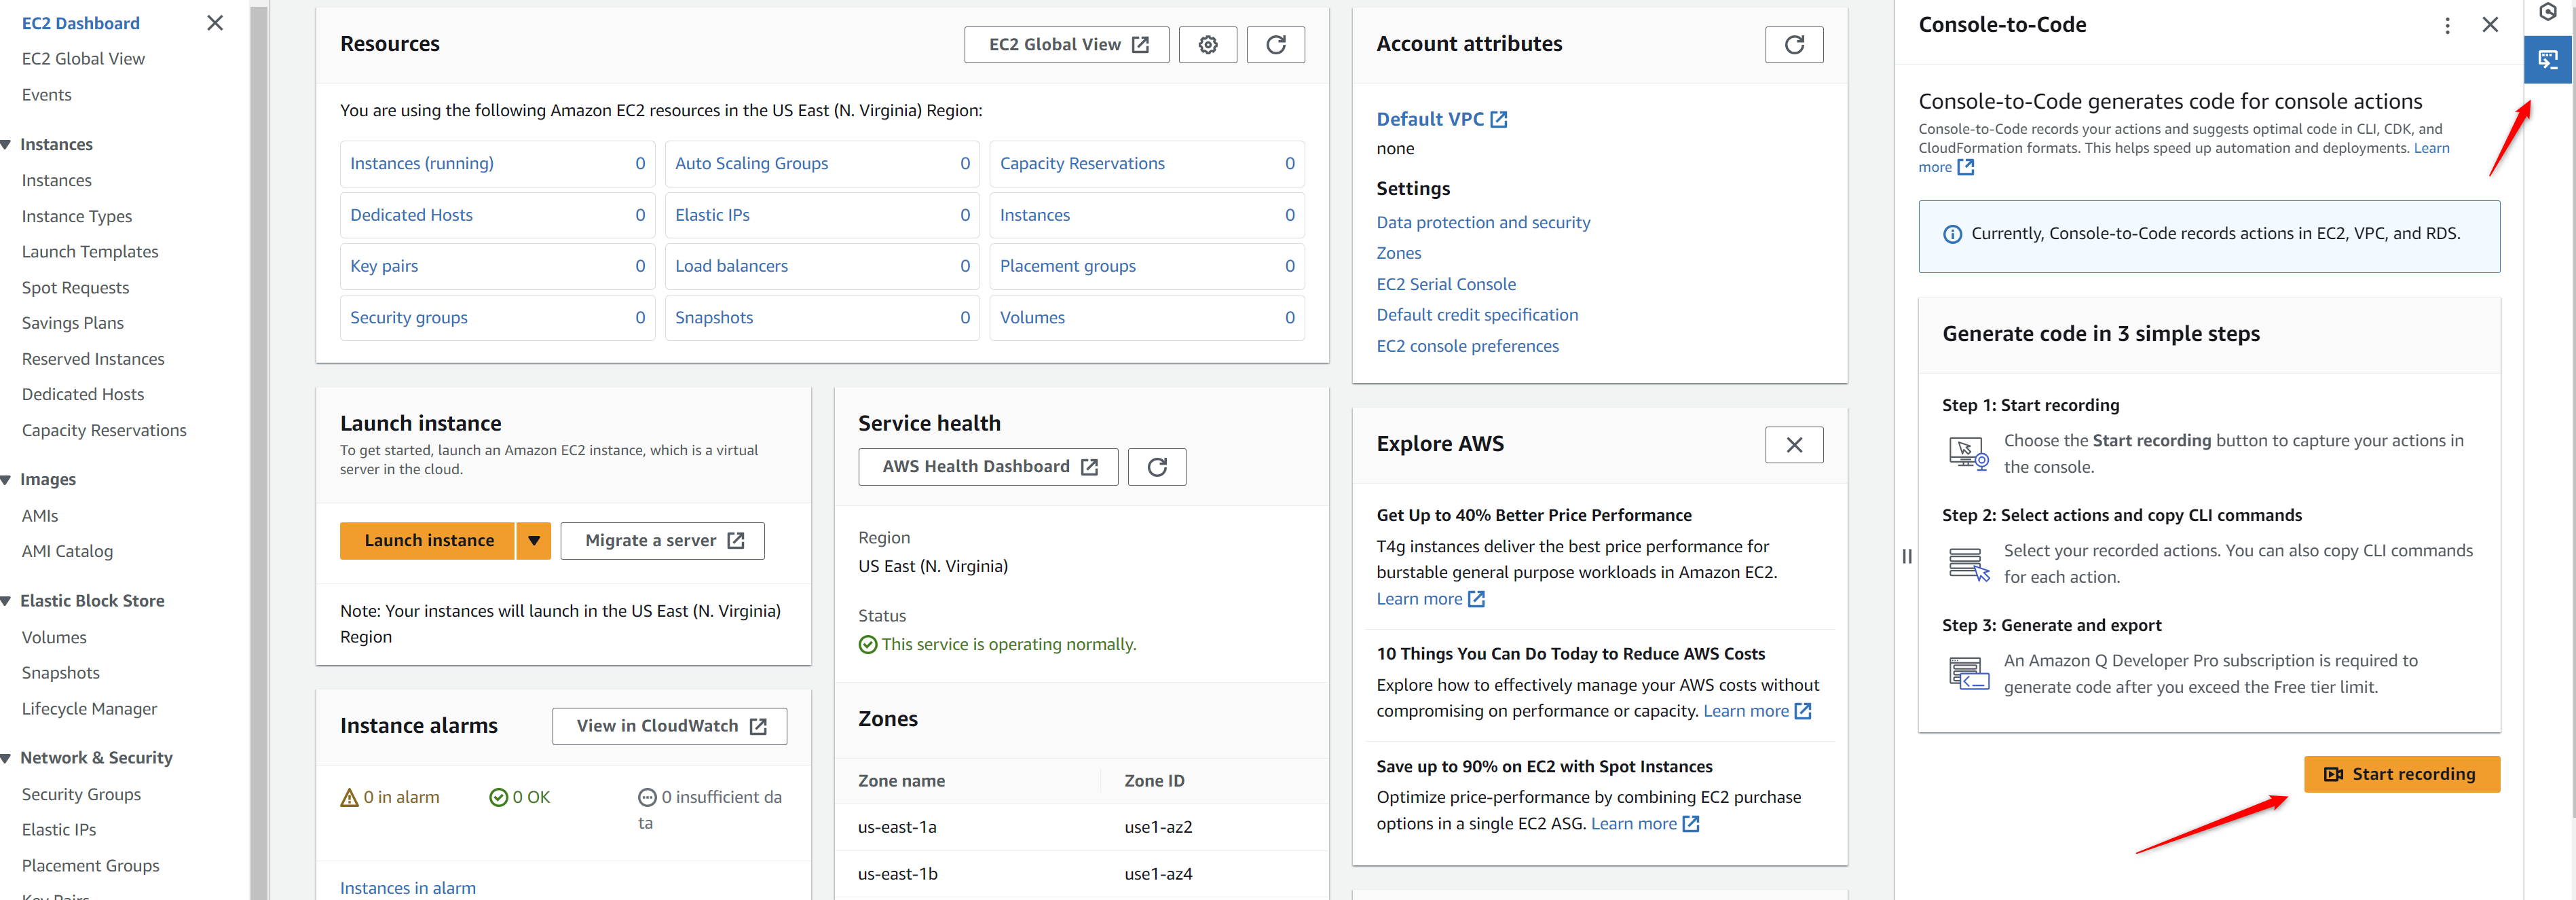Screen dimensions: 2576x900
Task: Dismiss the Explore AWS panel
Action: (x=1794, y=444)
